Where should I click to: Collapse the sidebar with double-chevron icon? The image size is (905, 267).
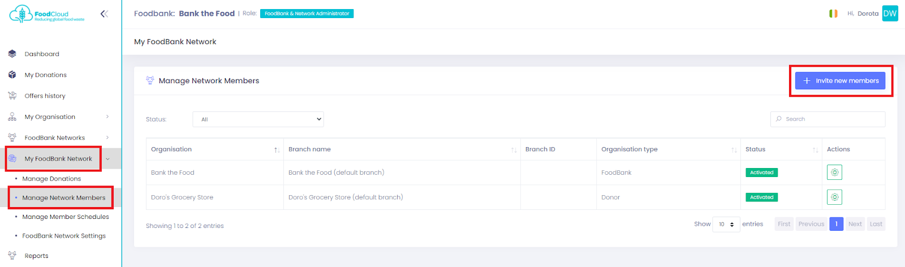[x=104, y=14]
